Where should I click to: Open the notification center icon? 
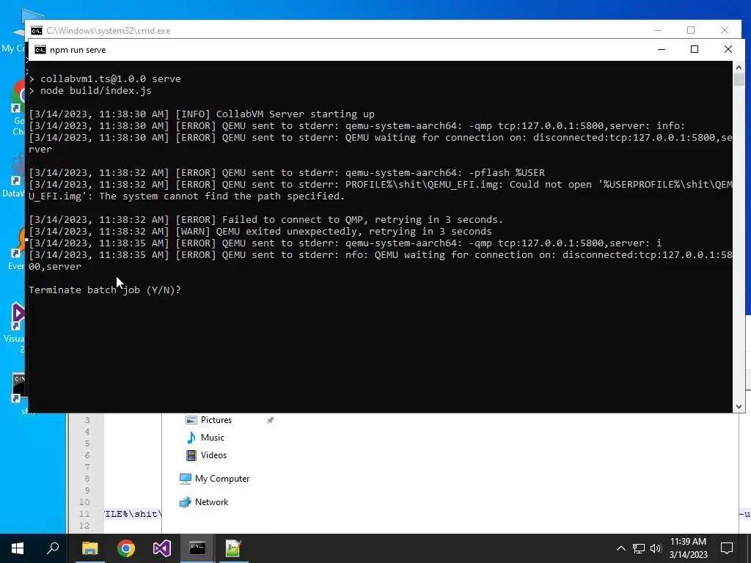tap(727, 548)
